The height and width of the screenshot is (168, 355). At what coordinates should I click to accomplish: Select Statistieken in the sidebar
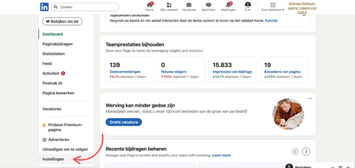click(x=54, y=54)
